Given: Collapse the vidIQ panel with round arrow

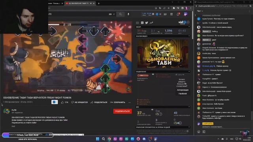Looking at the screenshot, I should (188, 22).
